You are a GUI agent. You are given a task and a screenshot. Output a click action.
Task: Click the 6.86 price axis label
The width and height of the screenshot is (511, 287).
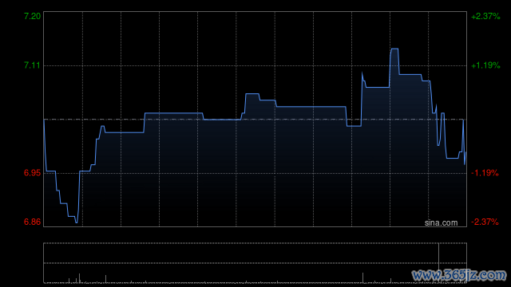pos(32,222)
